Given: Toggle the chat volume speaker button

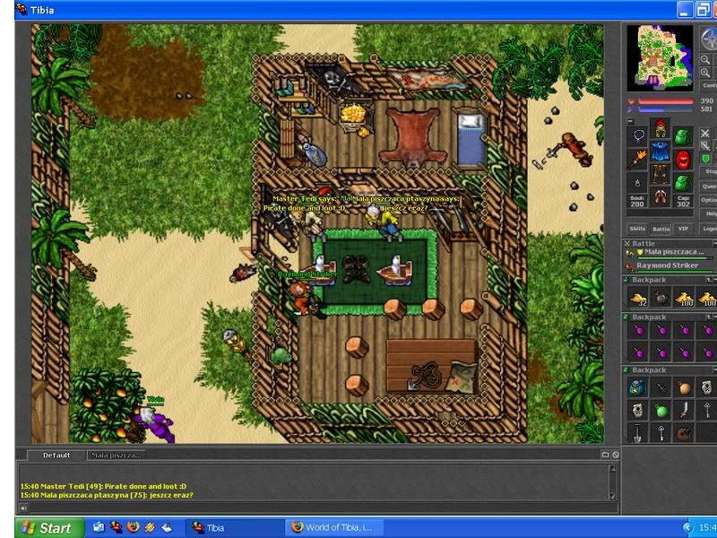Looking at the screenshot, I should tap(23, 508).
